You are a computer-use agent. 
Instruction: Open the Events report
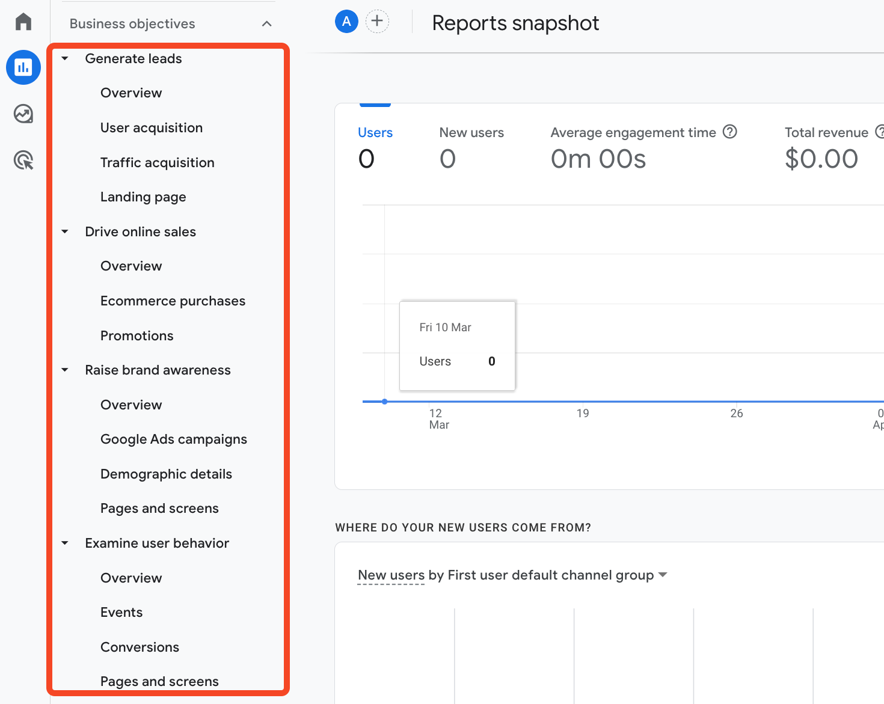point(121,612)
